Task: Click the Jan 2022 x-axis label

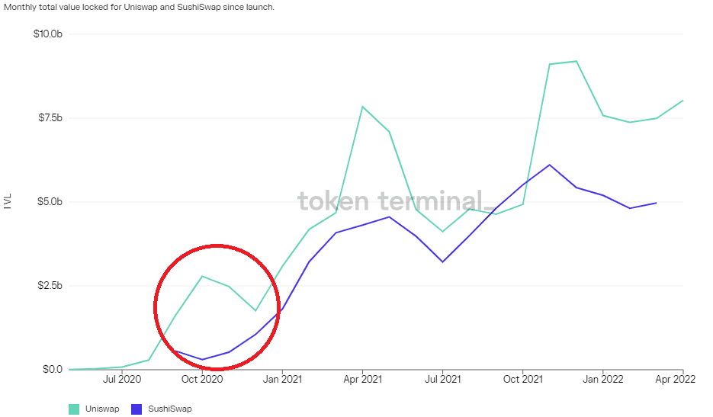Action: 603,379
